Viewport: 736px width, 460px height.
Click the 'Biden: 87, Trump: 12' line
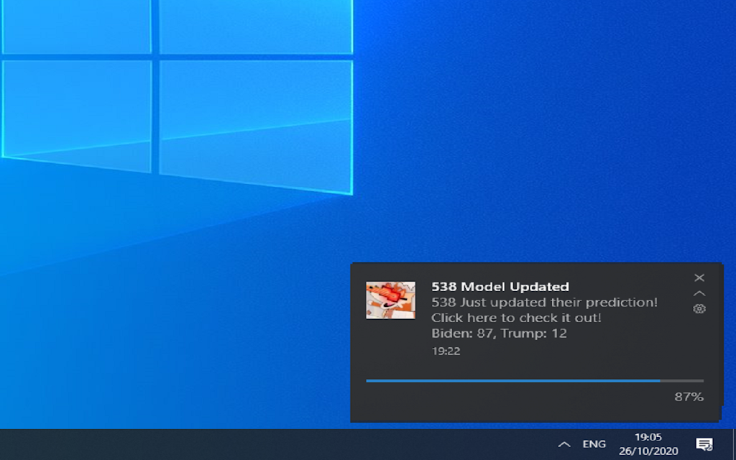tap(499, 333)
